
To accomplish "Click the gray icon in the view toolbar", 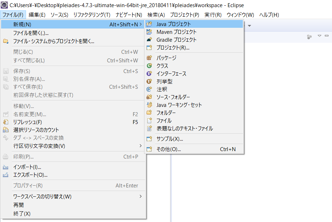I will pos(309,37).
